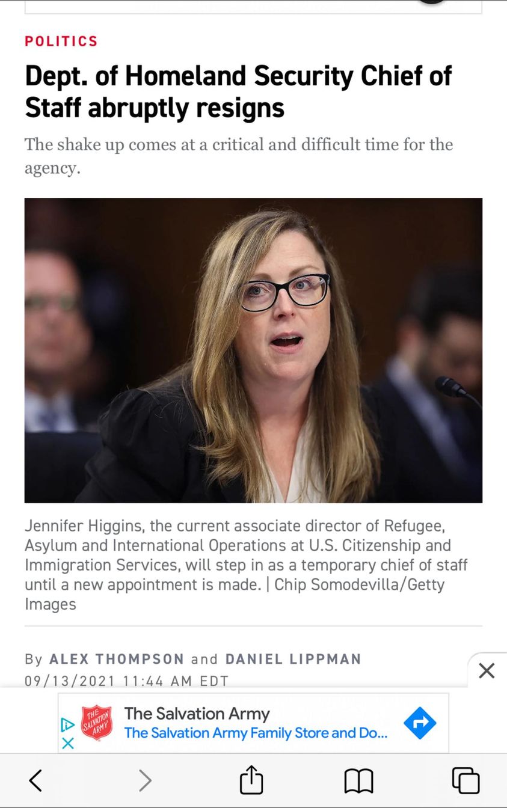Screen dimensions: 507x808
Task: Open author Alex Thompson's page
Action: [117, 659]
